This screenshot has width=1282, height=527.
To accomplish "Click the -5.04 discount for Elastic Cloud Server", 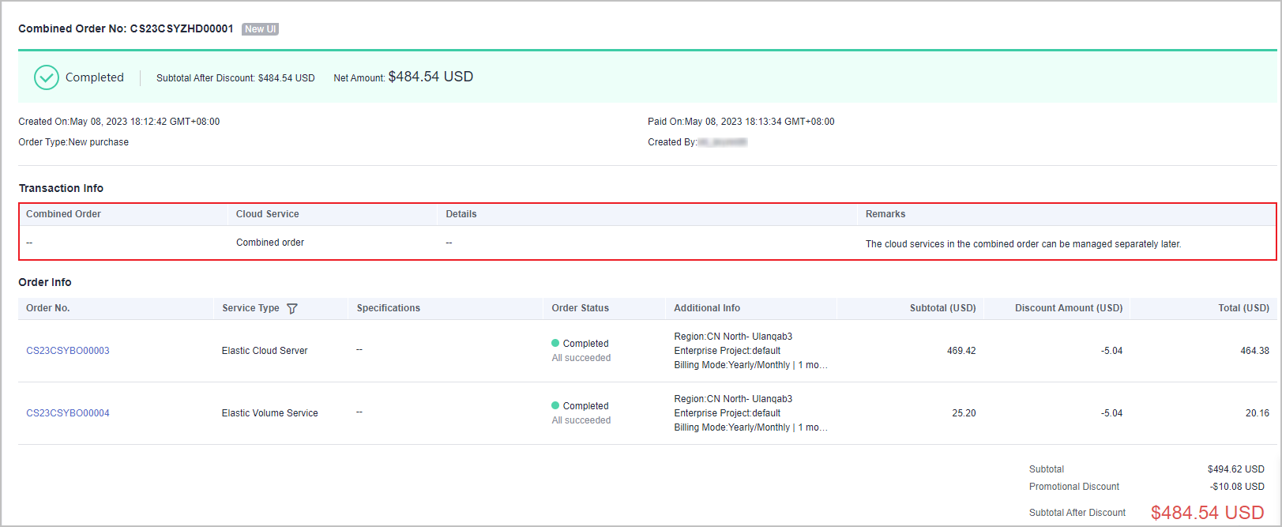I will tap(1111, 351).
